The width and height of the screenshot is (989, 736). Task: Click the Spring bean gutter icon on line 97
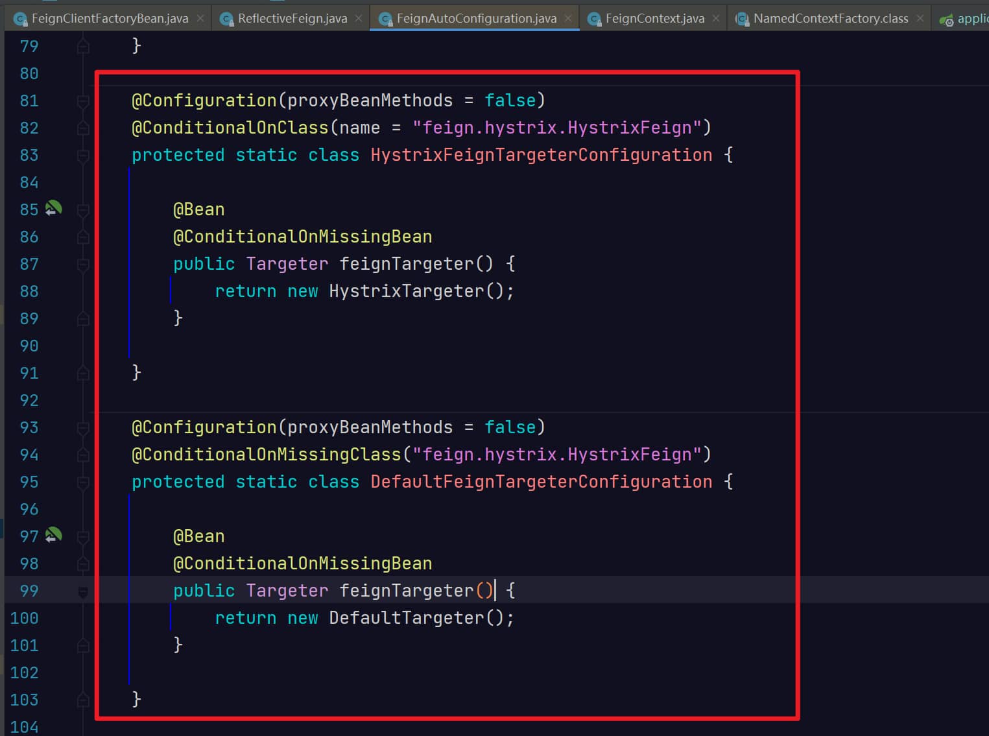click(x=53, y=535)
